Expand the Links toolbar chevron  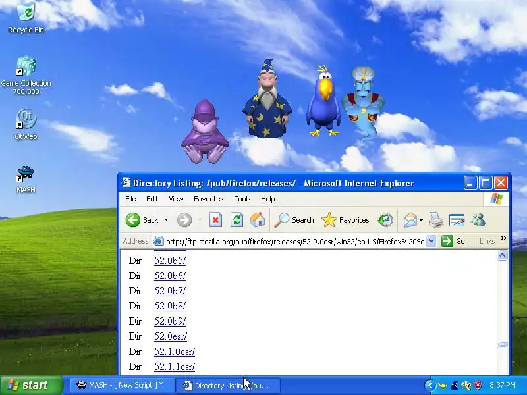(x=503, y=238)
